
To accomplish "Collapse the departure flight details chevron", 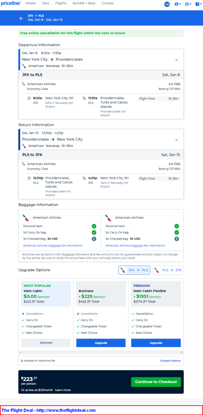I will coord(177,60).
